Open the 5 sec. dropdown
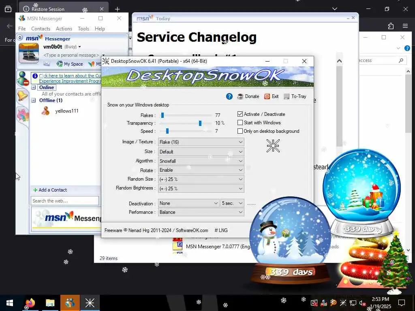The image size is (415, 311). 232,203
